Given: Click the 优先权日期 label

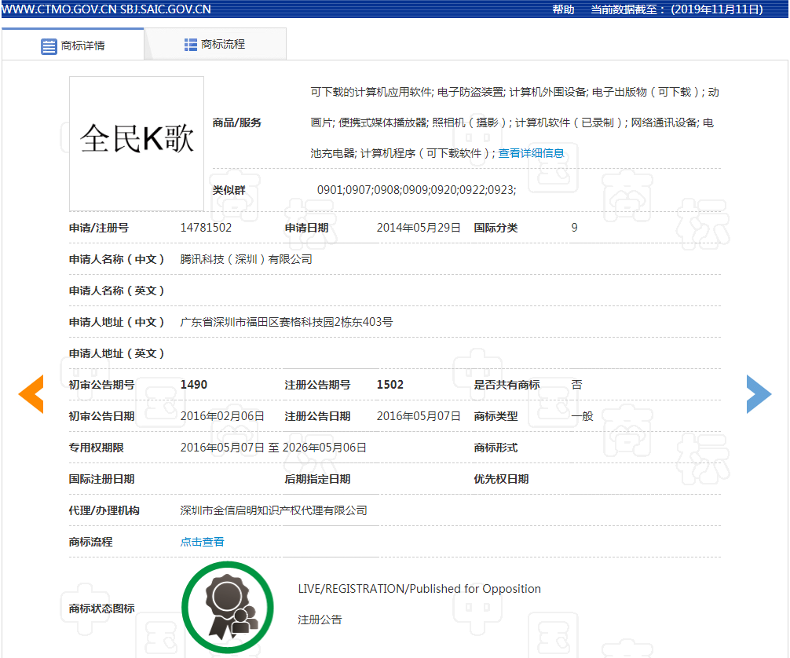Looking at the screenshot, I should pos(501,479).
